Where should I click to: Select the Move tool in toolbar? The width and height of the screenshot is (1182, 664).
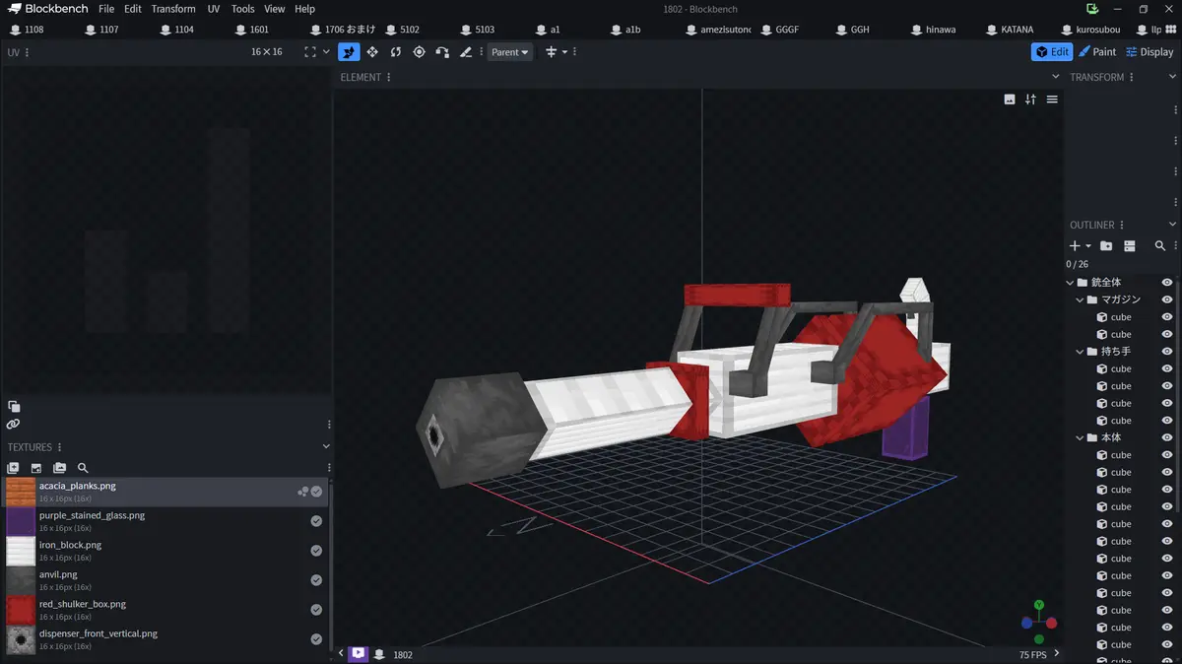[372, 52]
